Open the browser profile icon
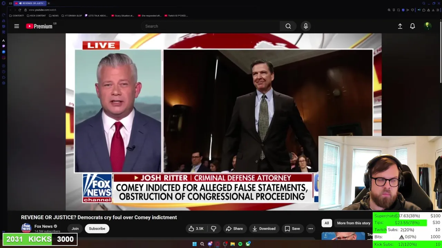Image resolution: width=442 pixels, height=248 pixels. [x=429, y=10]
